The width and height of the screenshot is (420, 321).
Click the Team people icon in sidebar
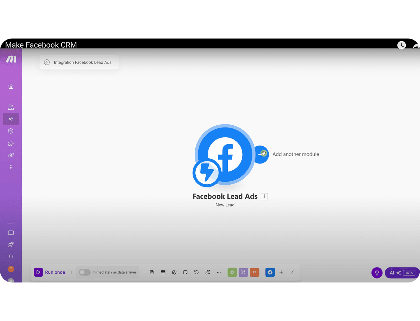pos(11,107)
